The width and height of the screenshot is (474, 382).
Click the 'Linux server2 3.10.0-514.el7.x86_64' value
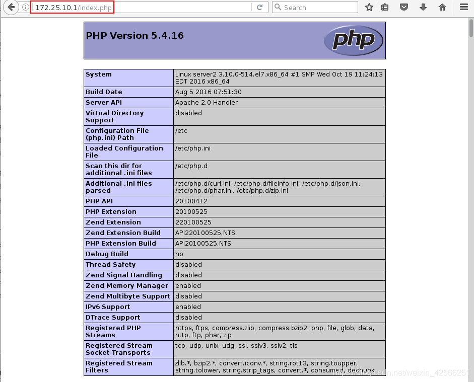click(279, 78)
